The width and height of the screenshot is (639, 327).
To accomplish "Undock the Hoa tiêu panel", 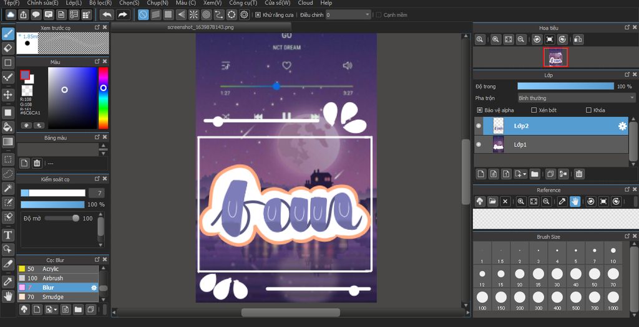I will tap(627, 27).
